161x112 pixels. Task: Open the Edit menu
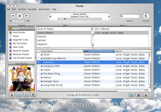tap(14, 9)
